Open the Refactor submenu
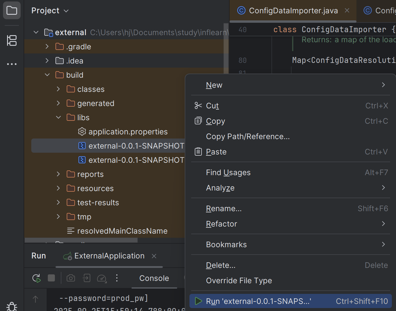396x311 pixels. 290,224
